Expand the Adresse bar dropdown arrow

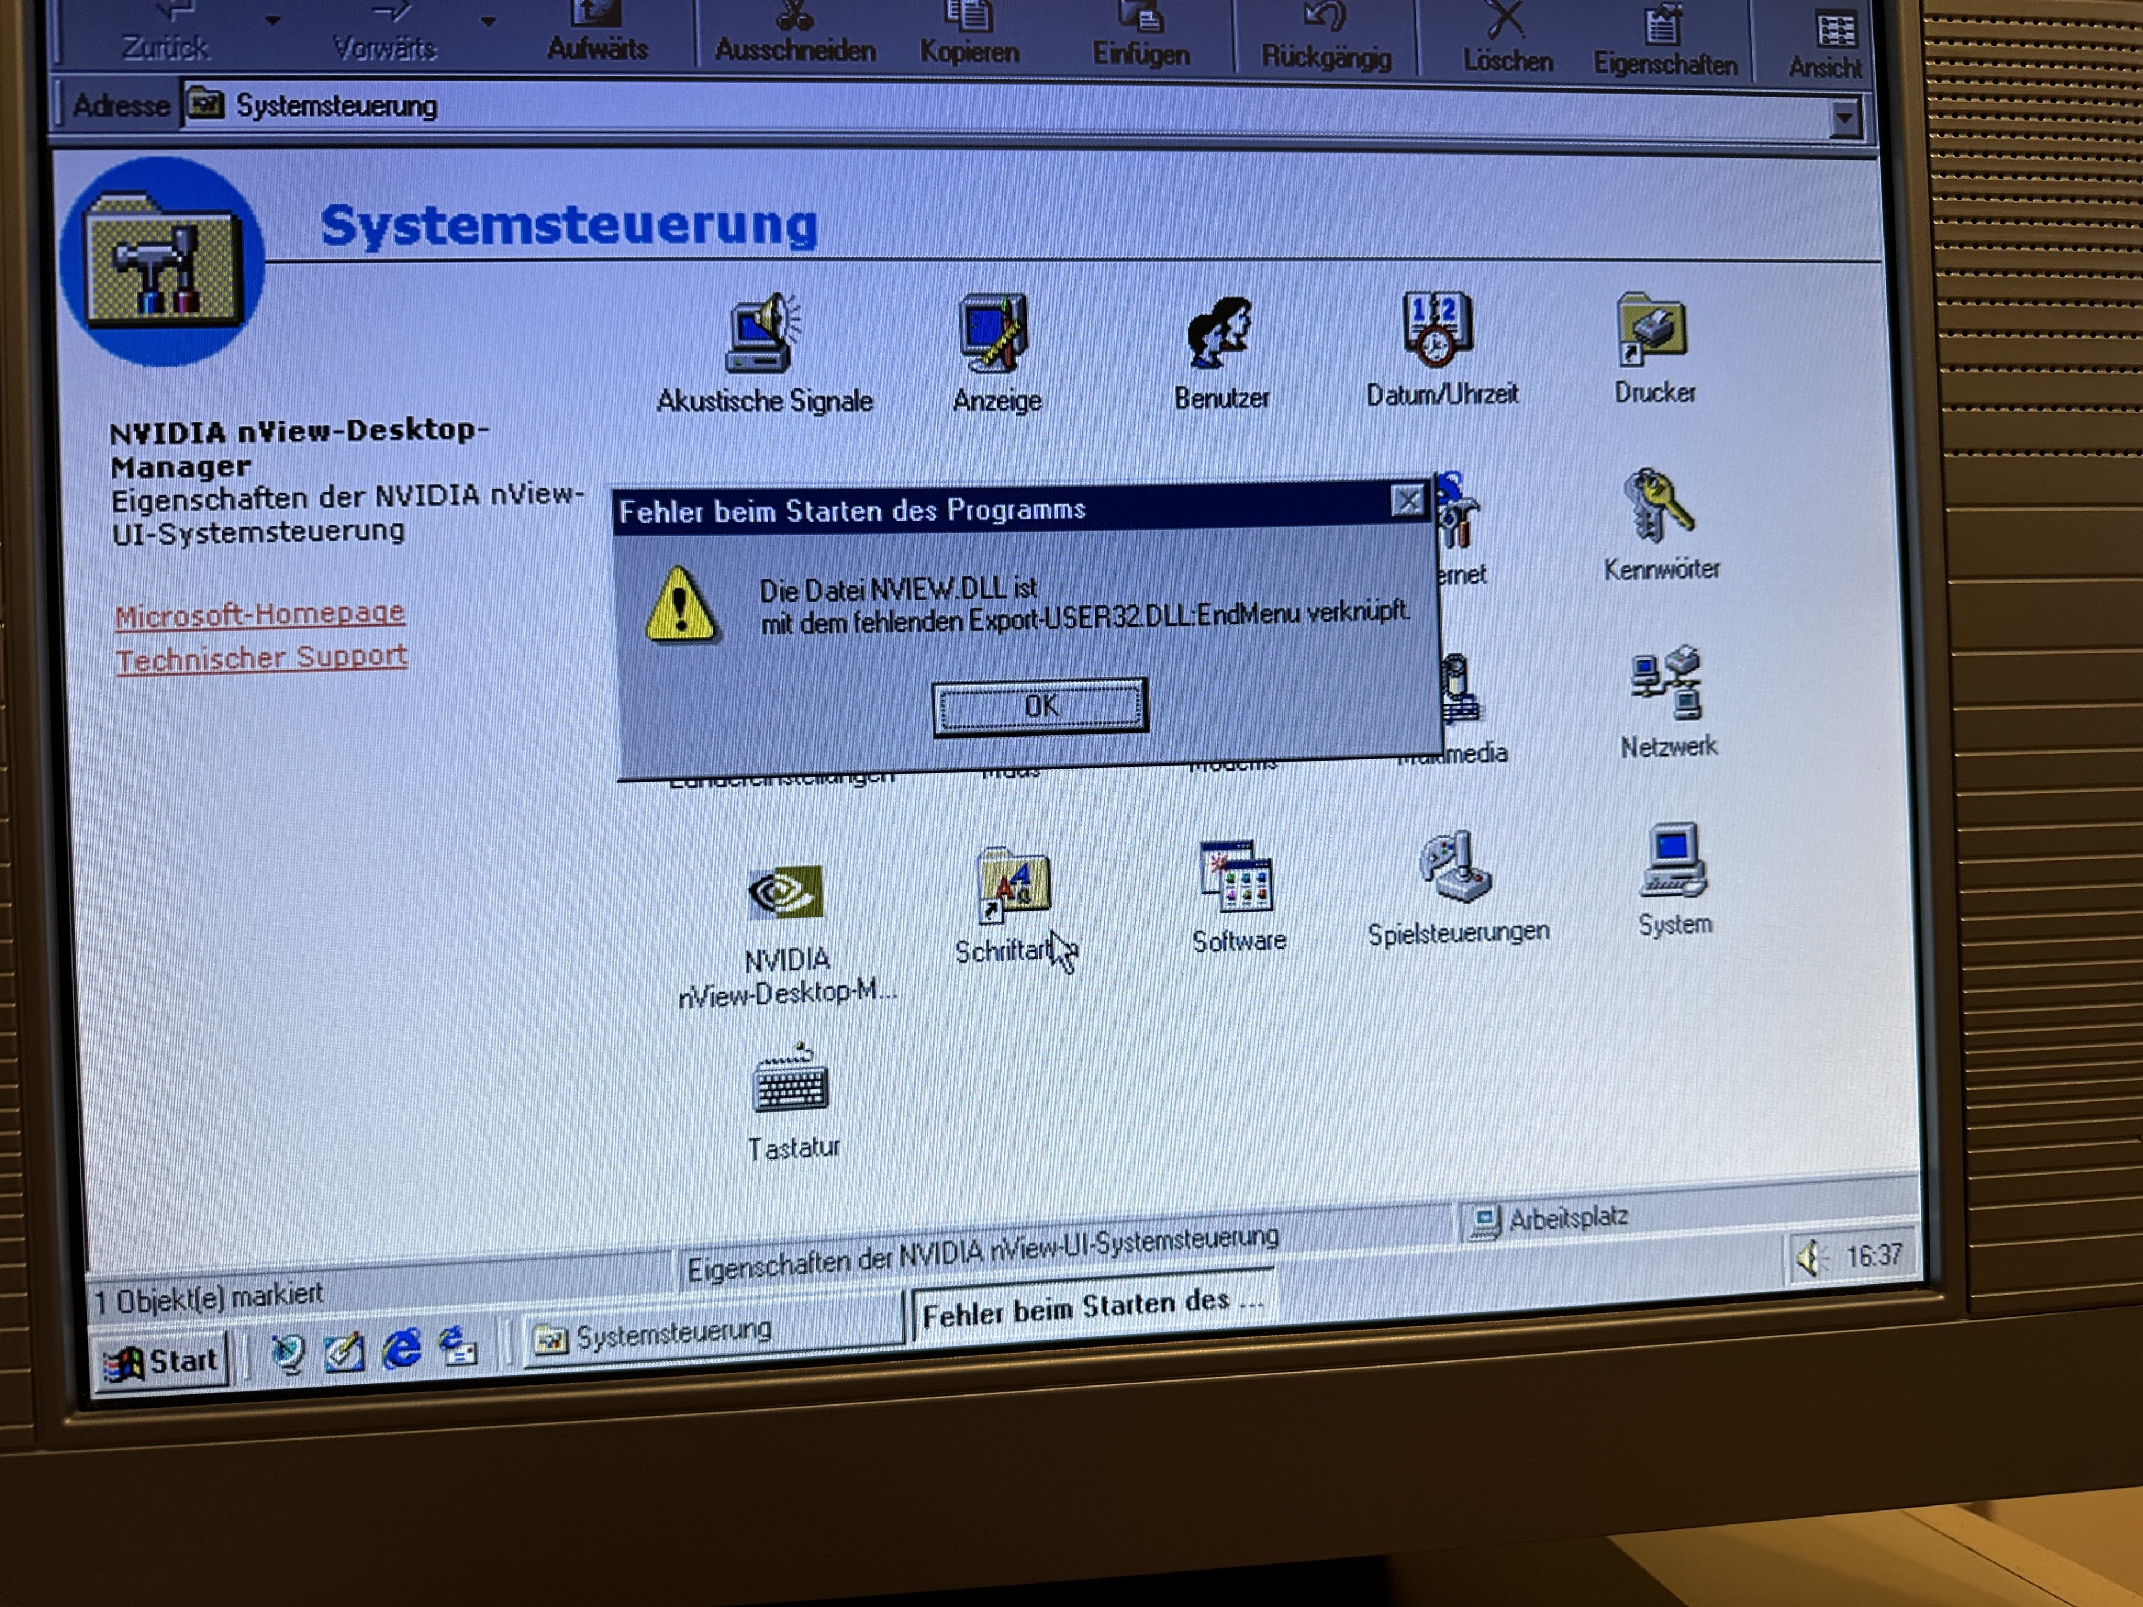[x=1844, y=118]
